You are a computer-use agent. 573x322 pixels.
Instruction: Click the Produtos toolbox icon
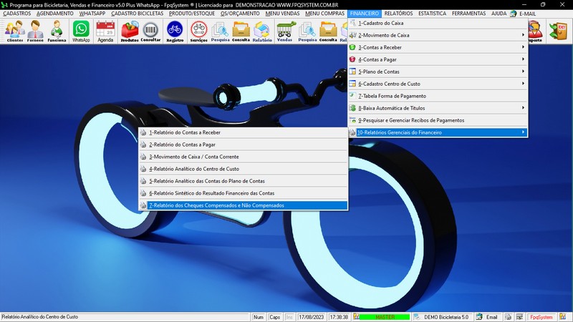(129, 31)
